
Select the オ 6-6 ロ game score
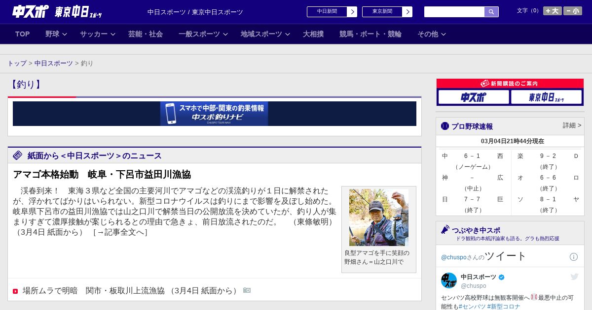[x=548, y=178]
